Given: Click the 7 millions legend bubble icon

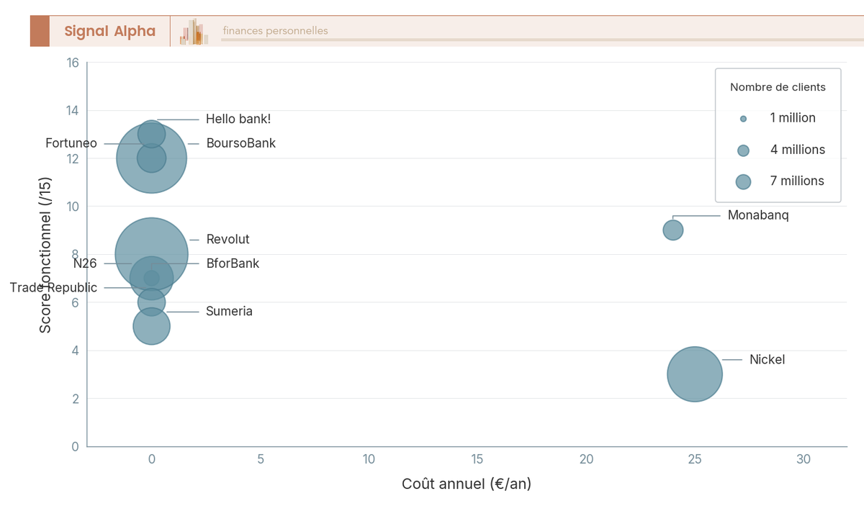Looking at the screenshot, I should 742,181.
